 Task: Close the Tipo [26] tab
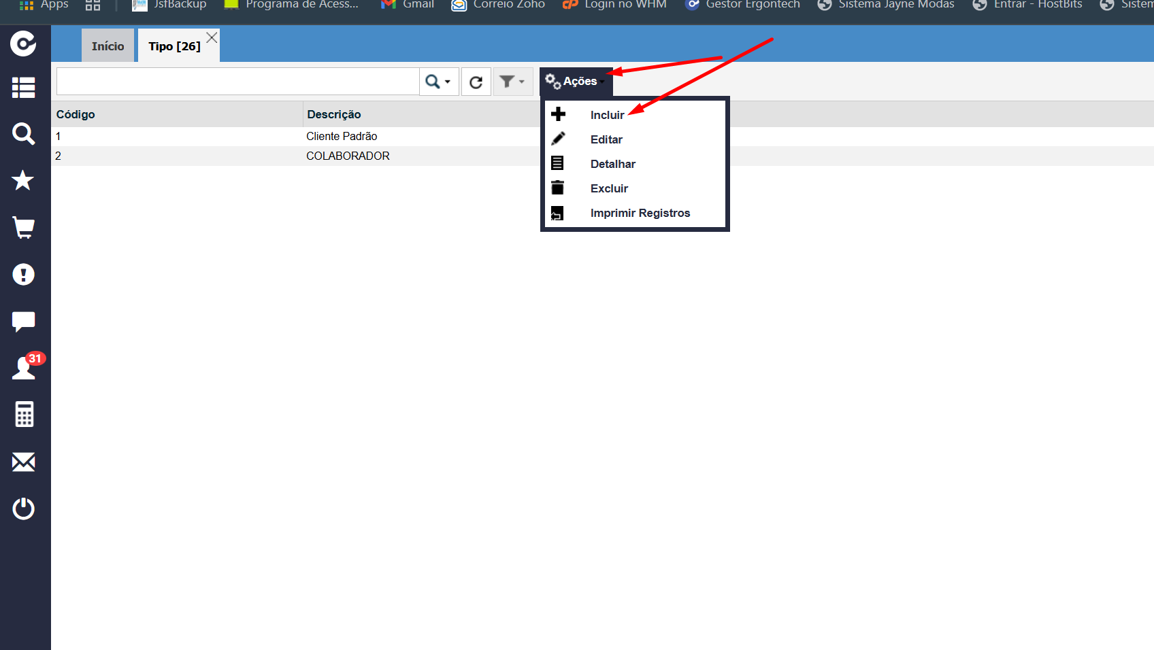[x=212, y=38]
